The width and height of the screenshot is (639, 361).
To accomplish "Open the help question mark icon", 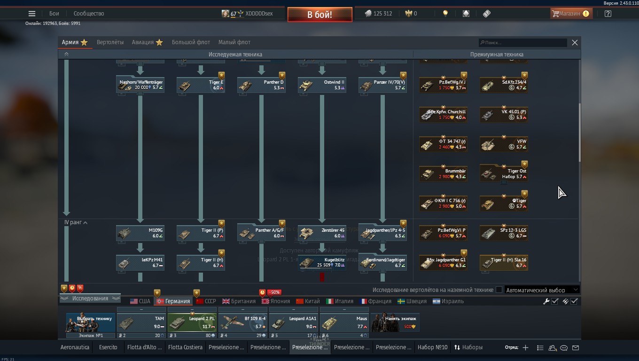I will [x=608, y=14].
